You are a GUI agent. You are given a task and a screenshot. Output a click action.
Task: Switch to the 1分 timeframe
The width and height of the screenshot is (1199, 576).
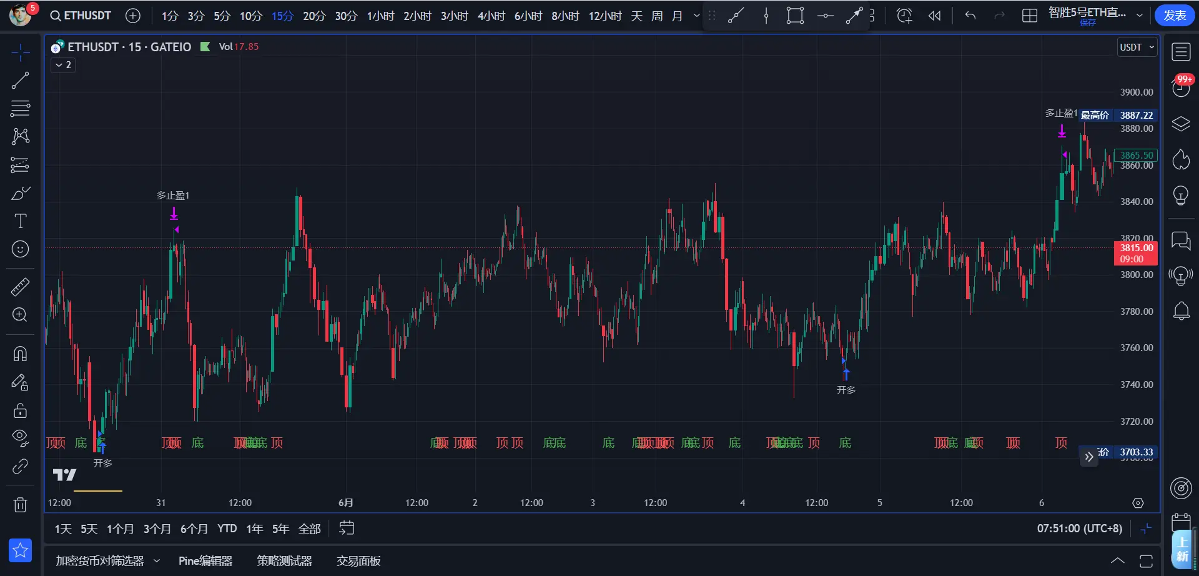(x=170, y=16)
